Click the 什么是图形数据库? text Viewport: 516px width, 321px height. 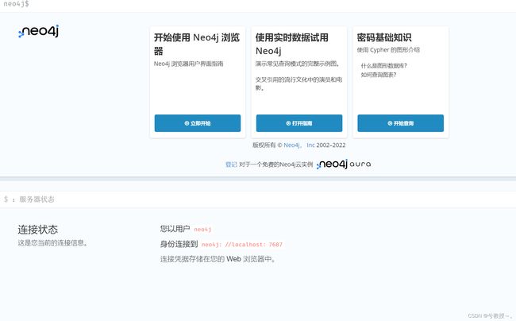[383, 66]
